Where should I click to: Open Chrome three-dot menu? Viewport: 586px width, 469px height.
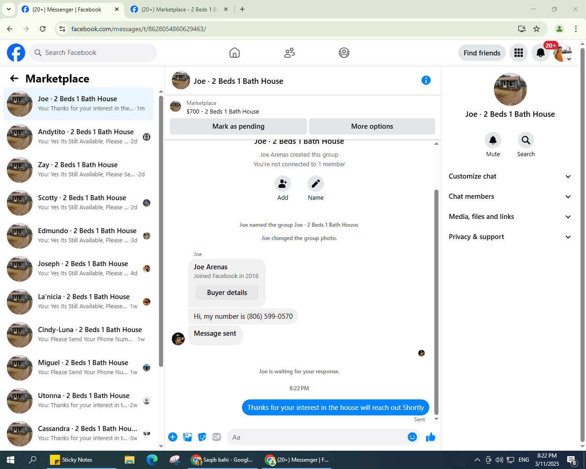pos(576,29)
